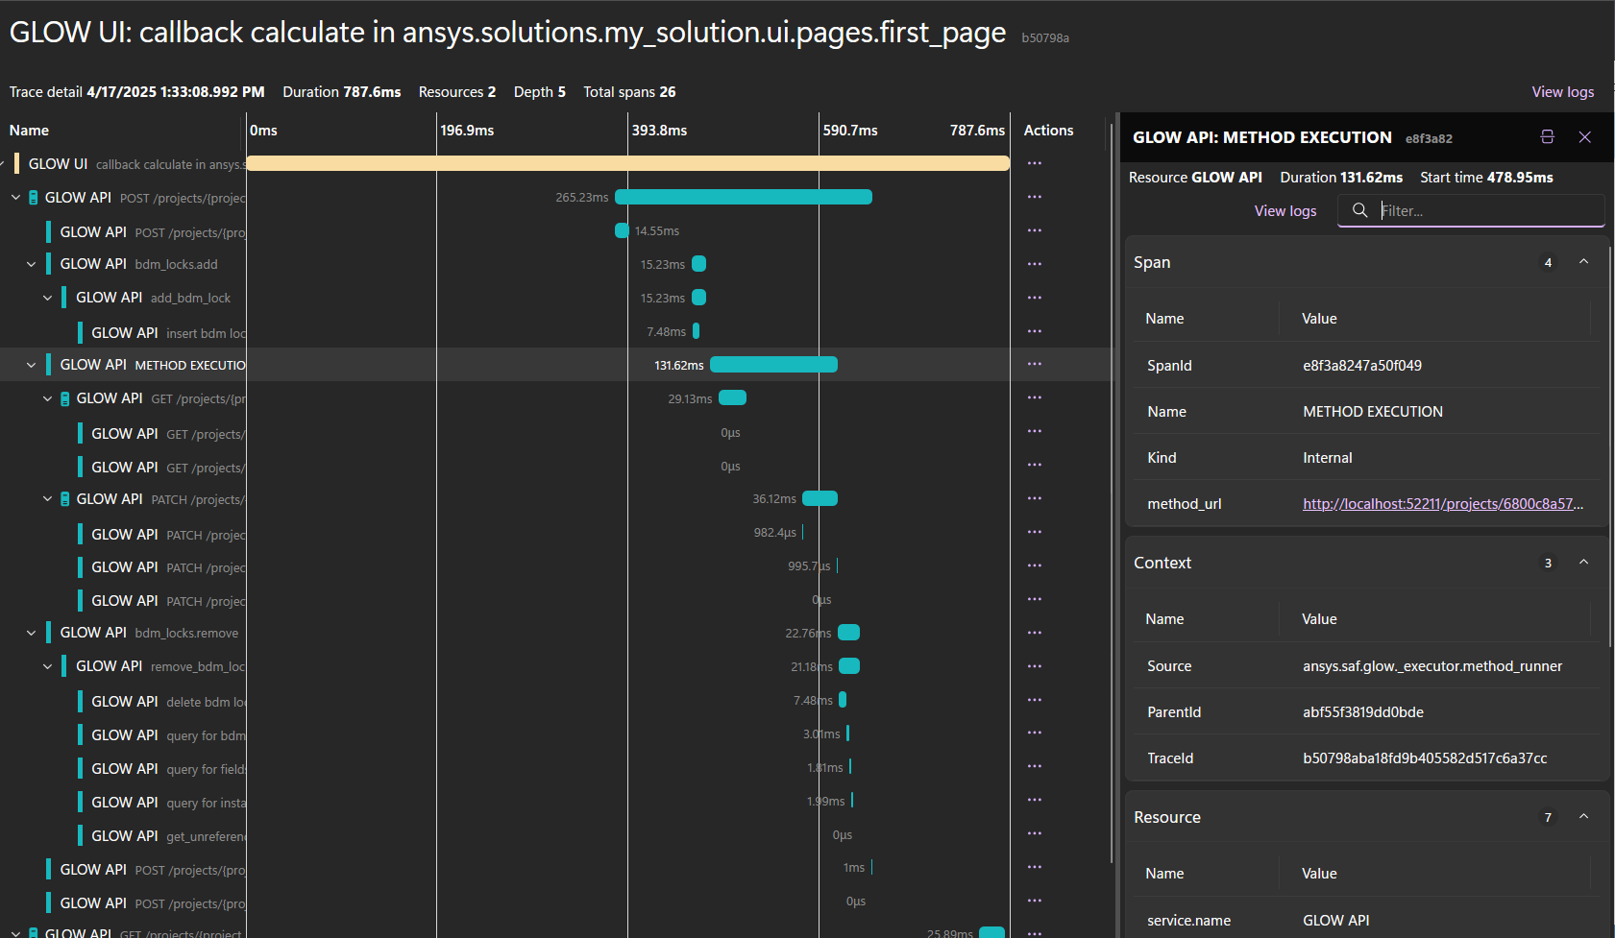
Task: Collapse the add_bdm_lock span children
Action: click(x=47, y=298)
